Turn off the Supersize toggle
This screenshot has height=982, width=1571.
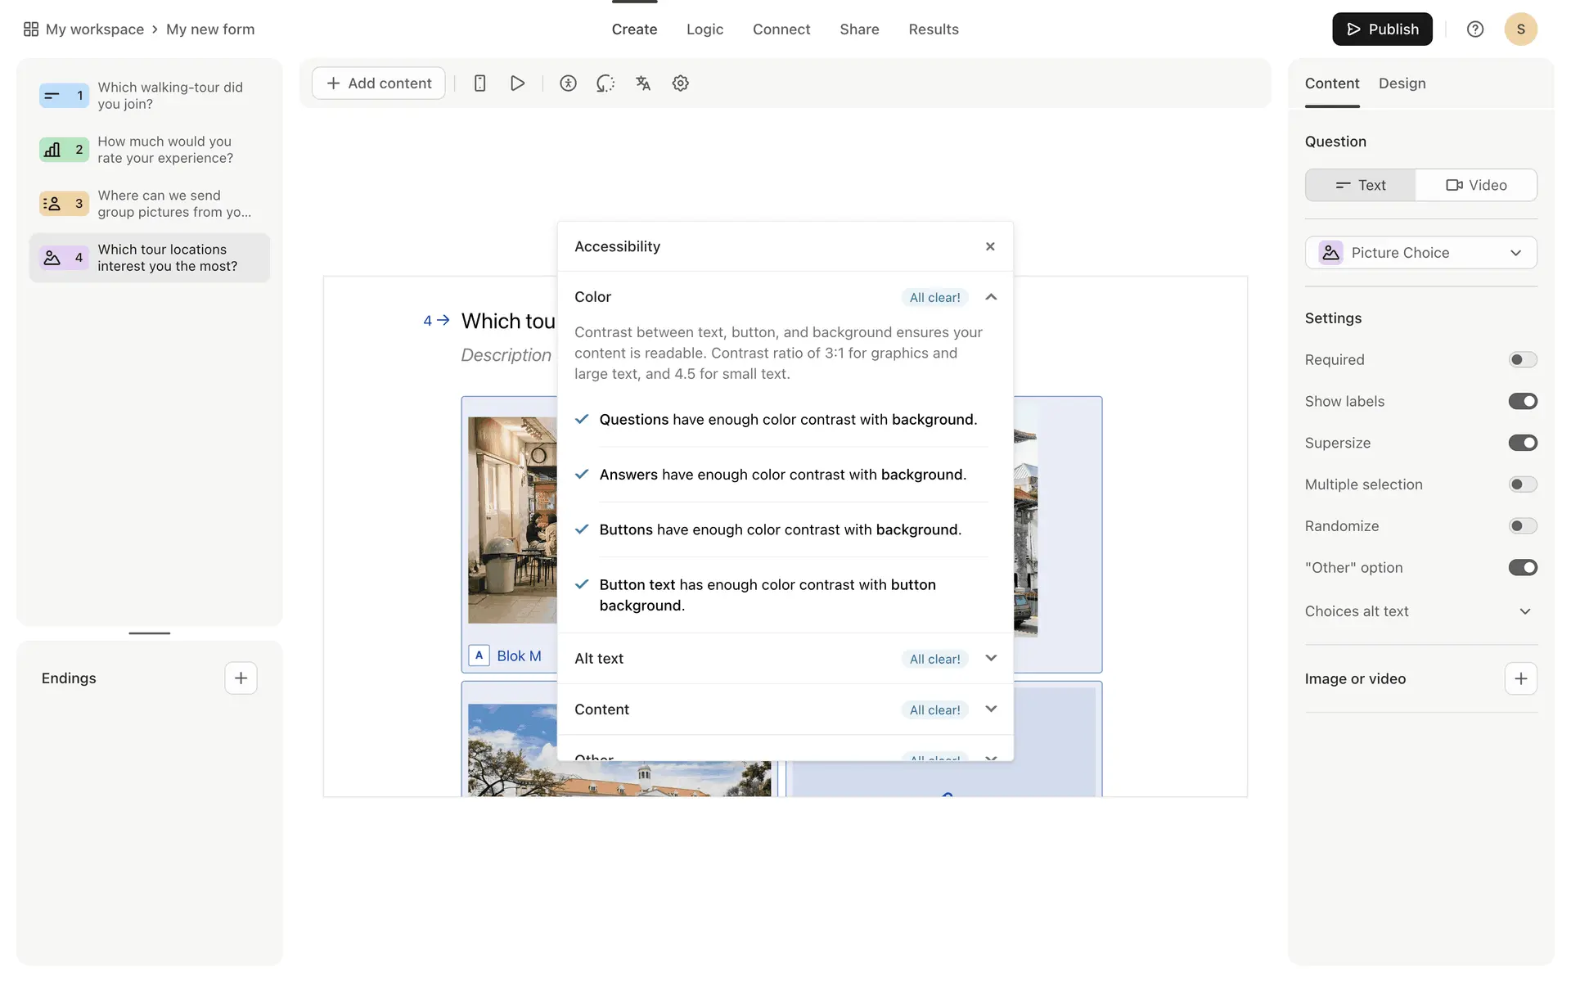(1522, 443)
